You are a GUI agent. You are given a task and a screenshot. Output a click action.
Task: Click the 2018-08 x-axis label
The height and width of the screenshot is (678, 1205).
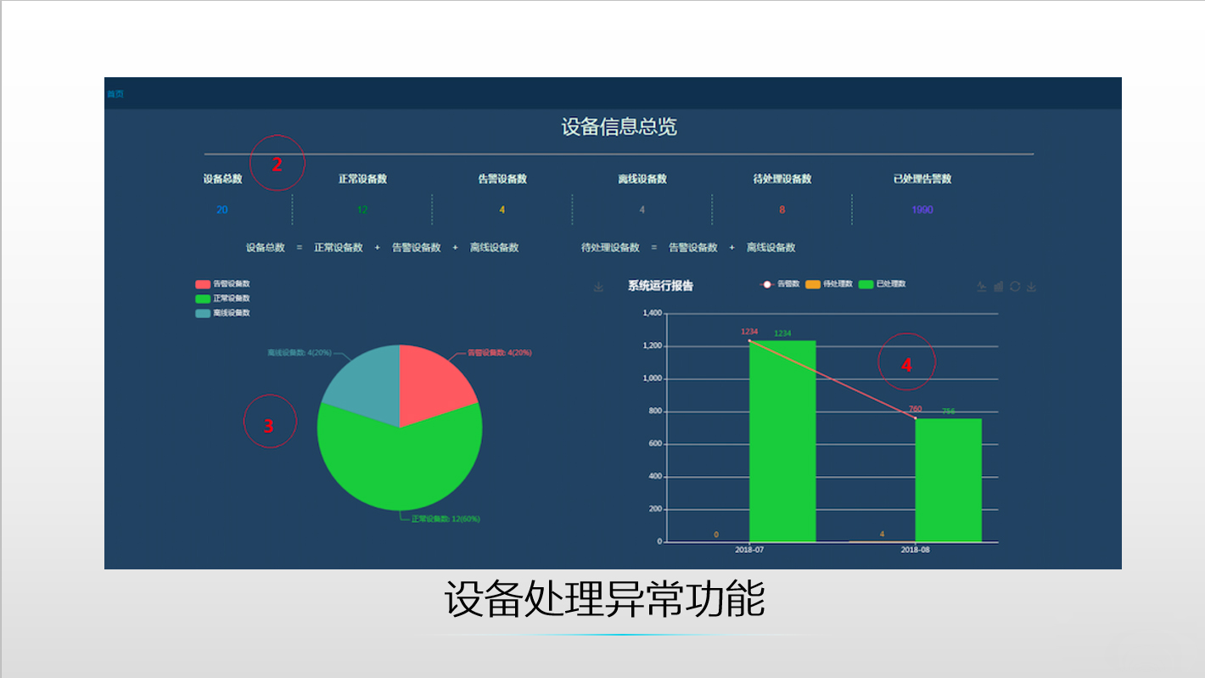click(916, 550)
